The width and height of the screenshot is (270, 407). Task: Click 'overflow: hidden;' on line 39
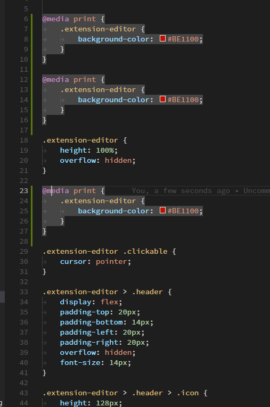click(x=97, y=353)
